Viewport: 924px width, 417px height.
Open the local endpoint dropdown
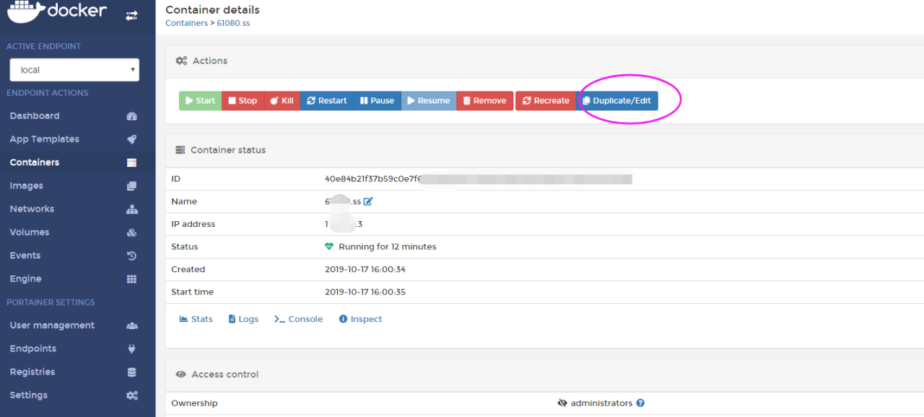(x=74, y=70)
